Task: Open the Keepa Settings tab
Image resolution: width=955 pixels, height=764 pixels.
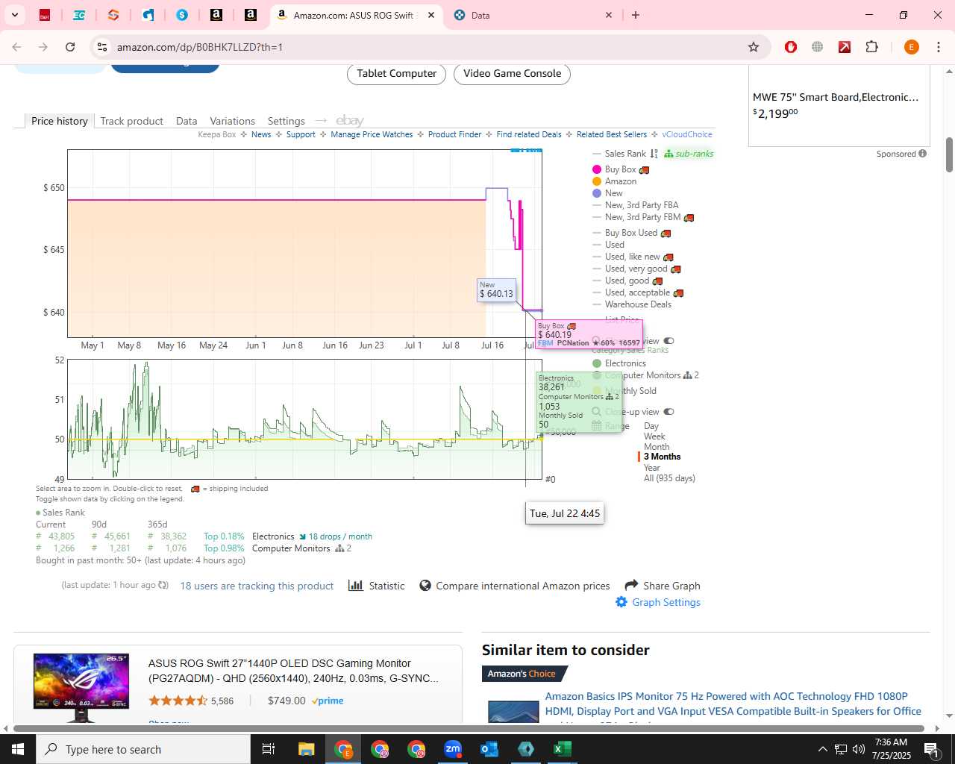Action: (x=286, y=121)
